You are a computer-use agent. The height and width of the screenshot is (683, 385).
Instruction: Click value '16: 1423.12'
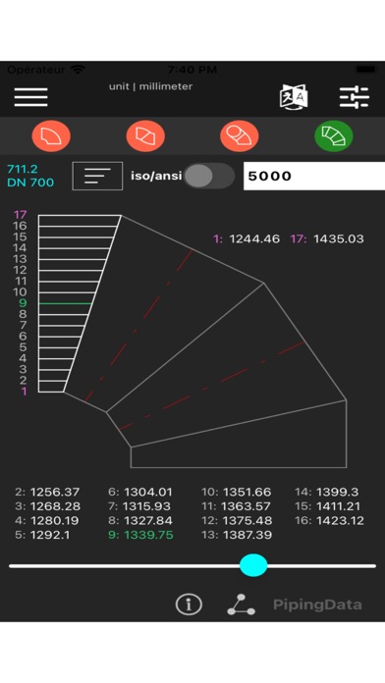coord(329,520)
